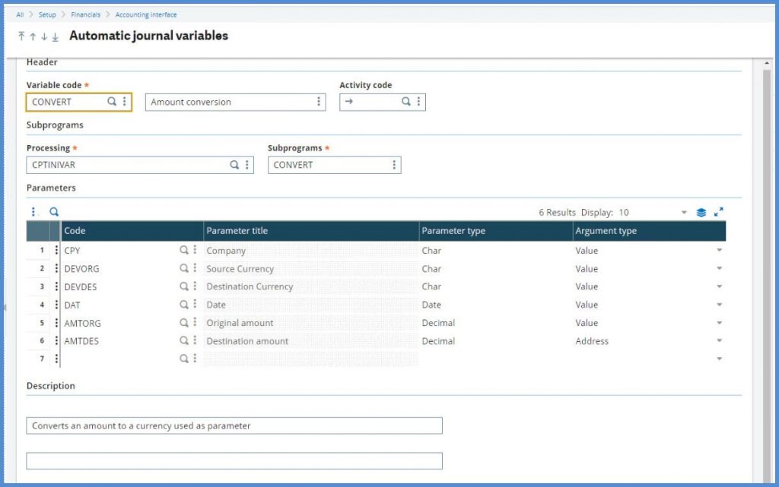The width and height of the screenshot is (779, 487).
Task: Go to the first record arrow
Action: tap(21, 36)
